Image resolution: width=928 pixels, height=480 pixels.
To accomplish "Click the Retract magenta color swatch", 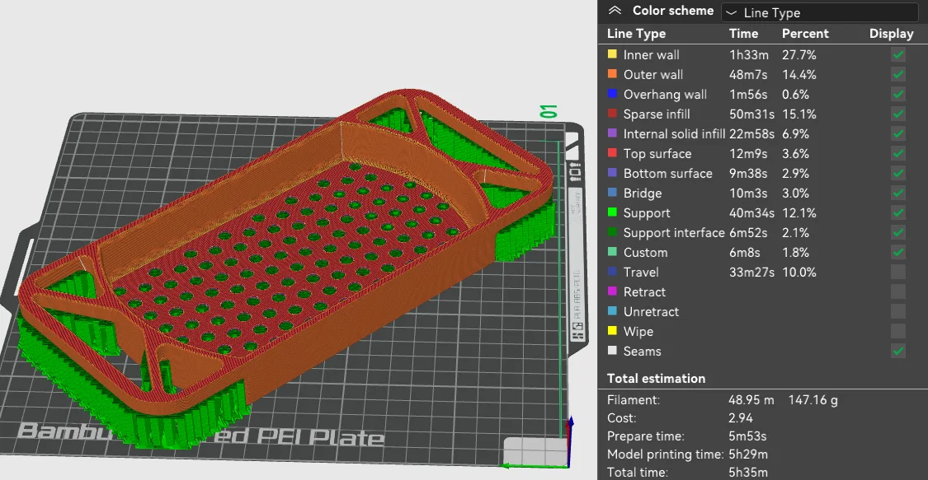I will [x=612, y=291].
